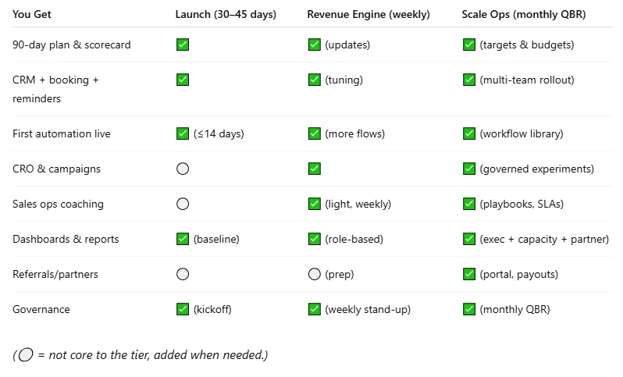Click the Revenue Engine (weekly) column header

pyautogui.click(x=368, y=14)
